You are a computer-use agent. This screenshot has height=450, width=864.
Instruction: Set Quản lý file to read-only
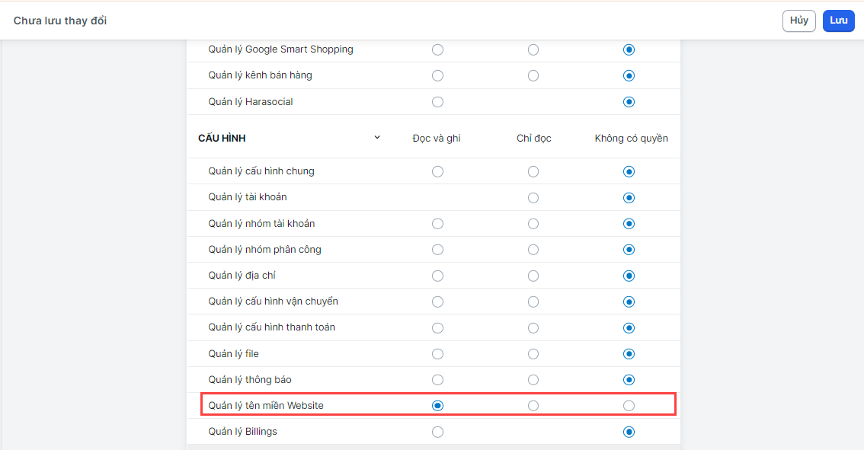coord(533,354)
